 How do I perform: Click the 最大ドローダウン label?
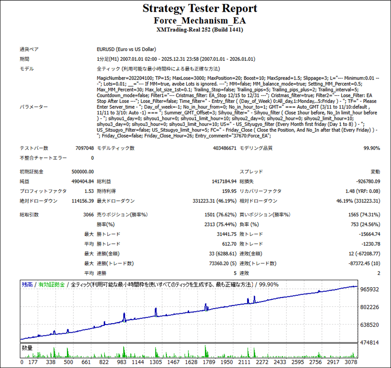coord(116,201)
